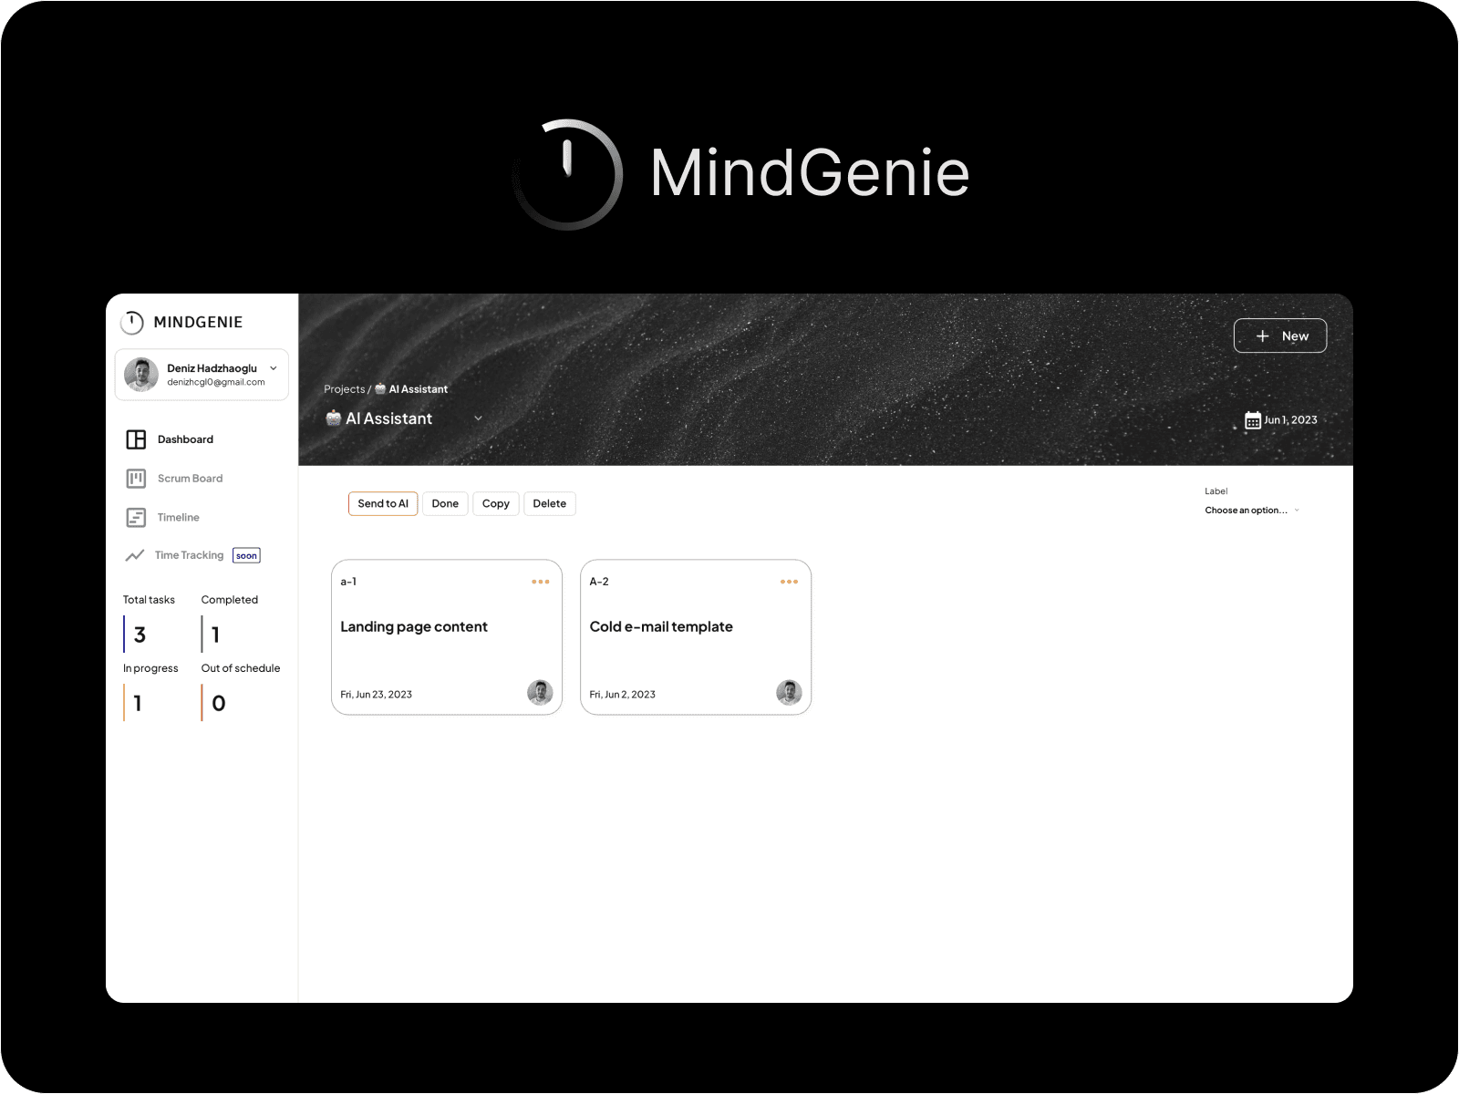The height and width of the screenshot is (1094, 1459).
Task: Select "Scrum Board" in the sidebar navigation
Action: pyautogui.click(x=190, y=478)
